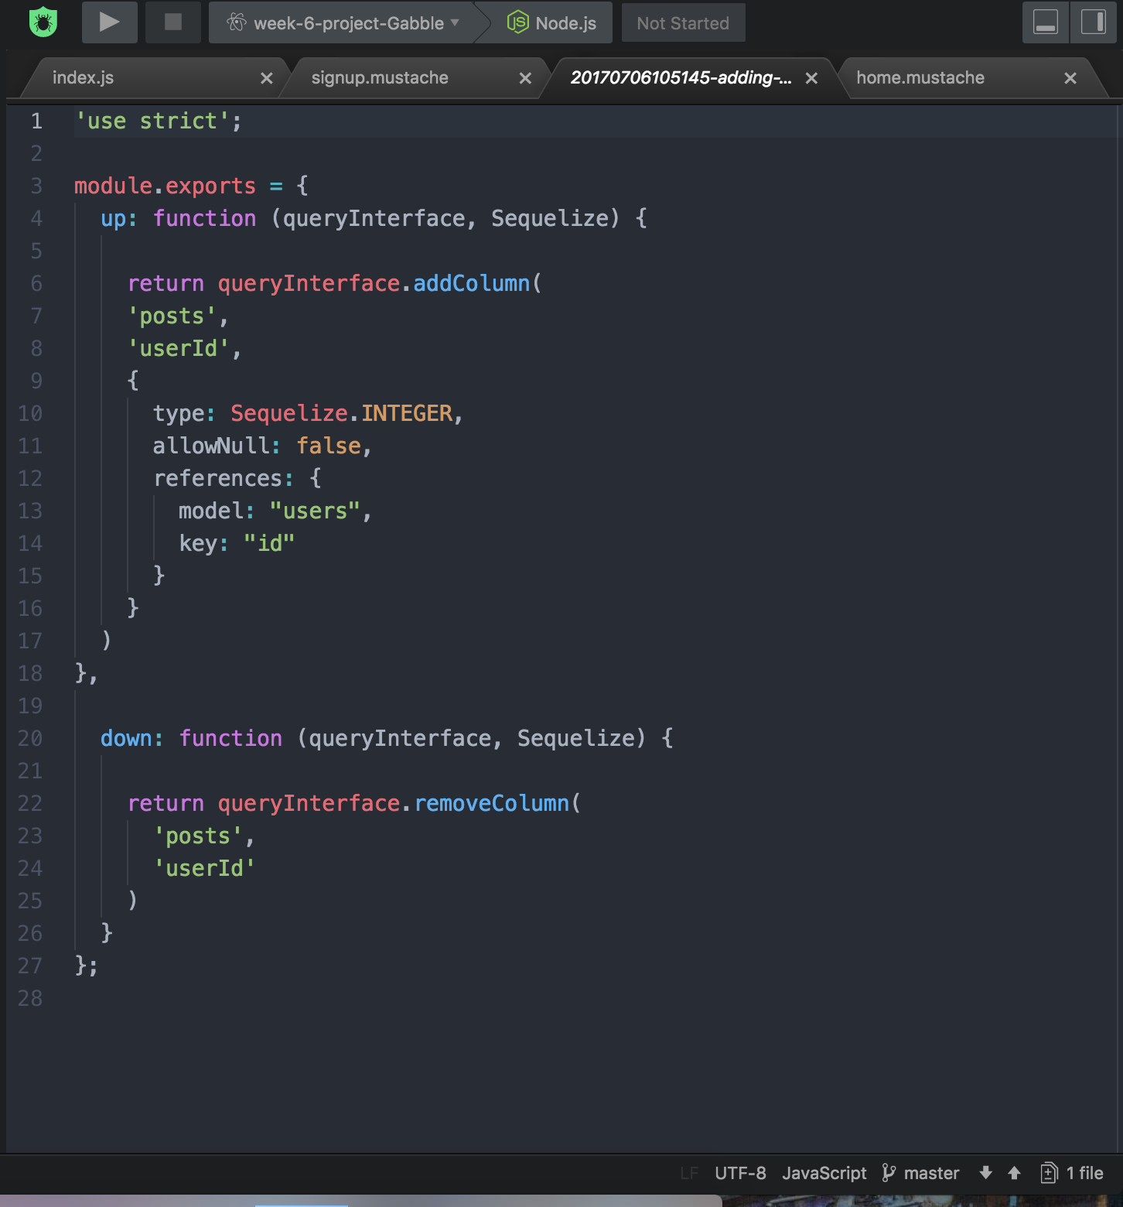Click the git pull down-arrow icon
The image size is (1123, 1207).
click(985, 1173)
